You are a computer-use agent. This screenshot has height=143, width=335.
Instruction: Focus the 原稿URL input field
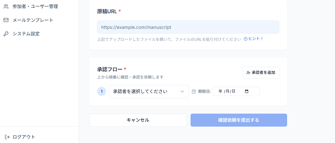(188, 27)
